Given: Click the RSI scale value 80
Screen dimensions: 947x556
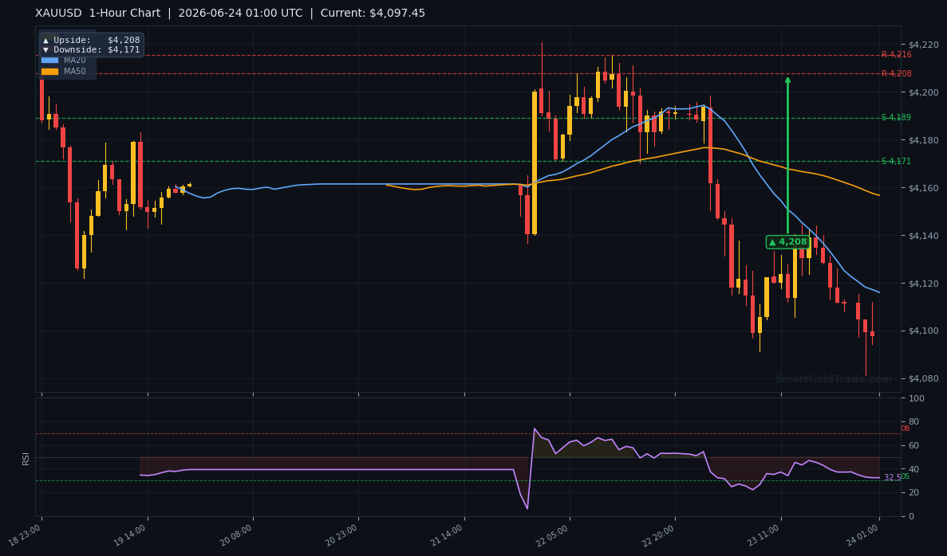Looking at the screenshot, I should [x=913, y=422].
